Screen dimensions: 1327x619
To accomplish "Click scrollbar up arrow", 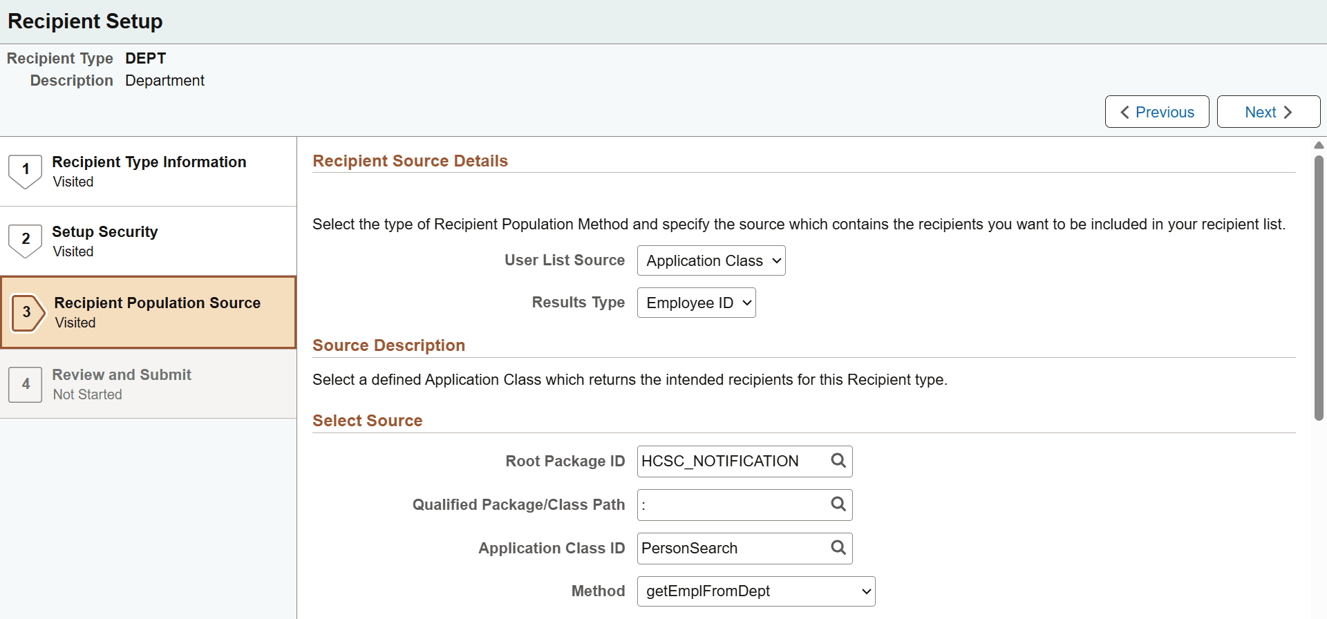I will 1319,145.
